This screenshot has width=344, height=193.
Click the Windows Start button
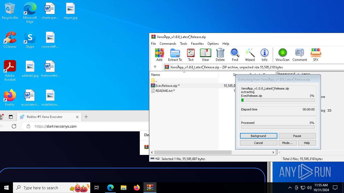6,188
